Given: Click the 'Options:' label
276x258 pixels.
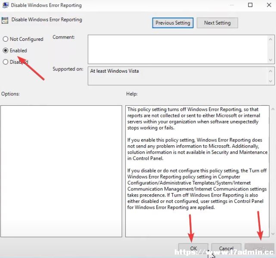Looking at the screenshot, I should tap(10, 94).
